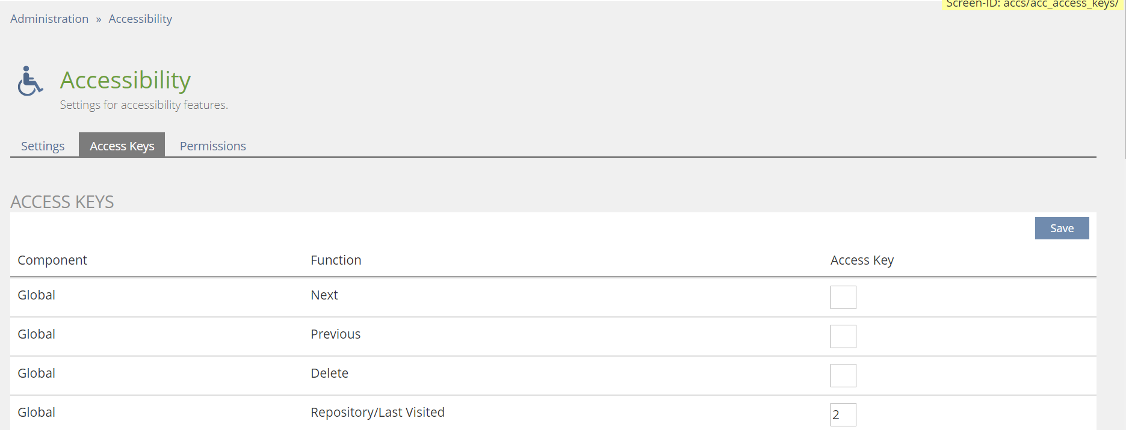This screenshot has width=1126, height=430.
Task: Click the Repository/Last Visited function label
Action: (377, 413)
